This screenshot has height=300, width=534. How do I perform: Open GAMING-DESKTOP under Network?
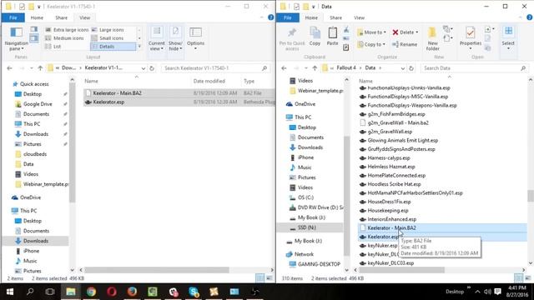coord(319,264)
